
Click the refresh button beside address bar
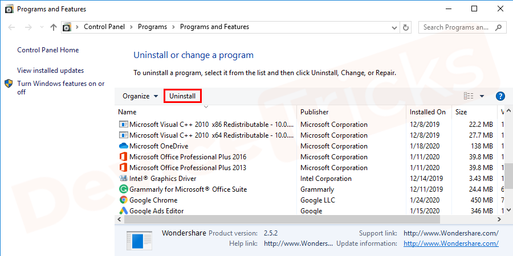(406, 27)
